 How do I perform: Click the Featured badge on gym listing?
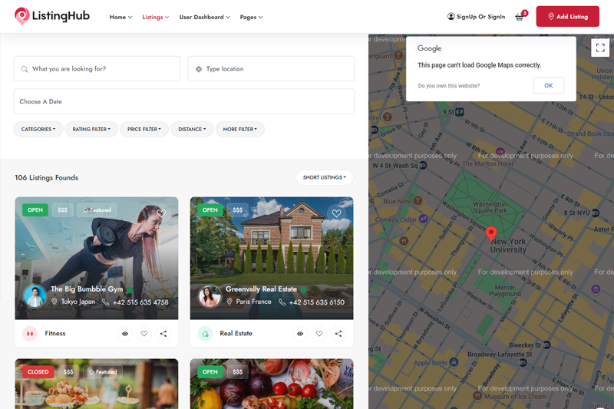click(x=97, y=210)
